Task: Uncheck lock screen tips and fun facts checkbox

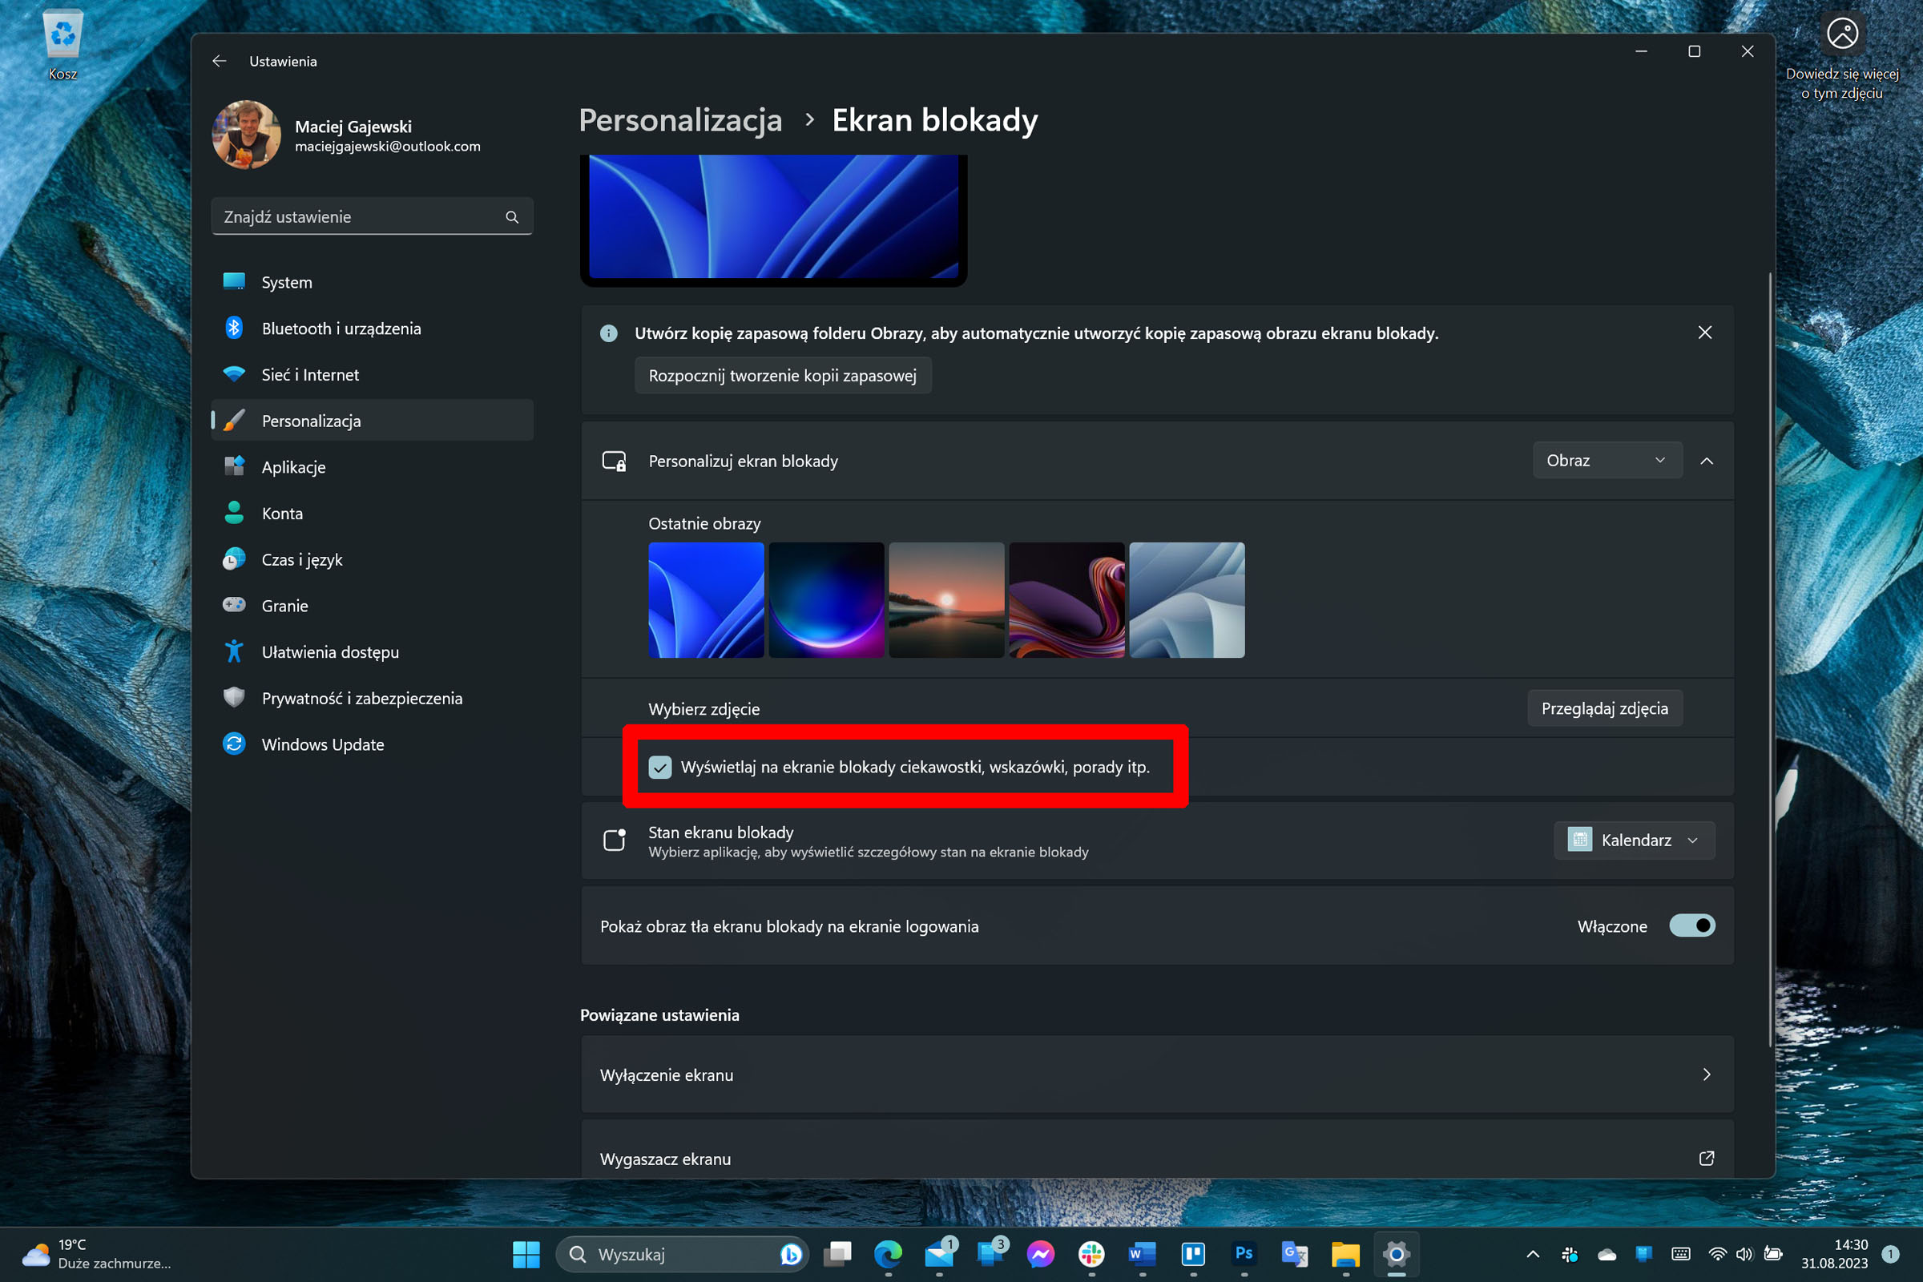Action: click(659, 767)
